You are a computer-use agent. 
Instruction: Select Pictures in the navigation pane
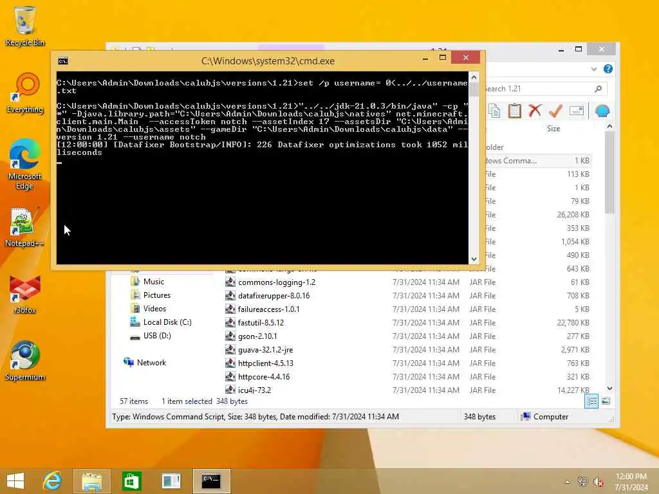pyautogui.click(x=157, y=295)
